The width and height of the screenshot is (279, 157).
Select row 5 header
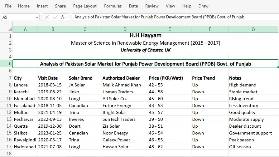7,64
